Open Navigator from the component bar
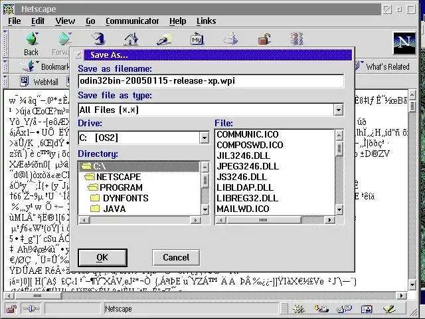The height and width of the screenshot is (319, 425). tap(298, 308)
